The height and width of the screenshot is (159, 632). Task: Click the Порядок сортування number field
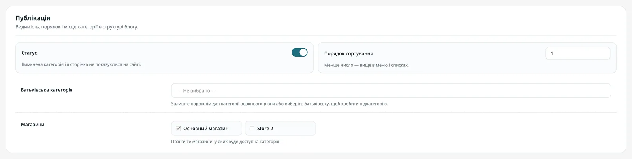click(578, 53)
